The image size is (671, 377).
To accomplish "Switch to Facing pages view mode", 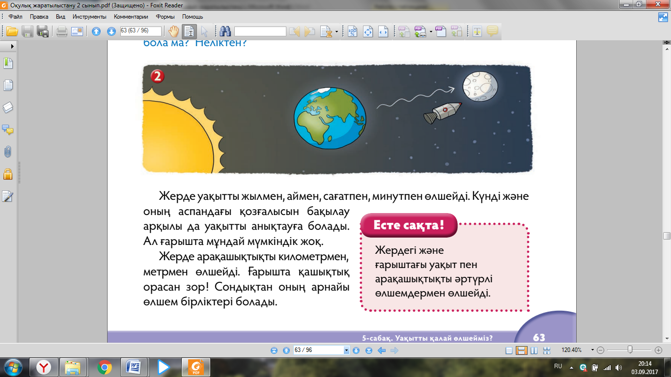I will 534,350.
